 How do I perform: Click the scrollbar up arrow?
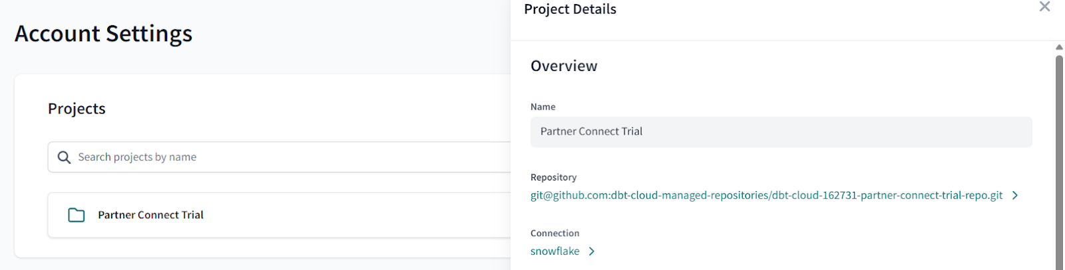click(1059, 47)
